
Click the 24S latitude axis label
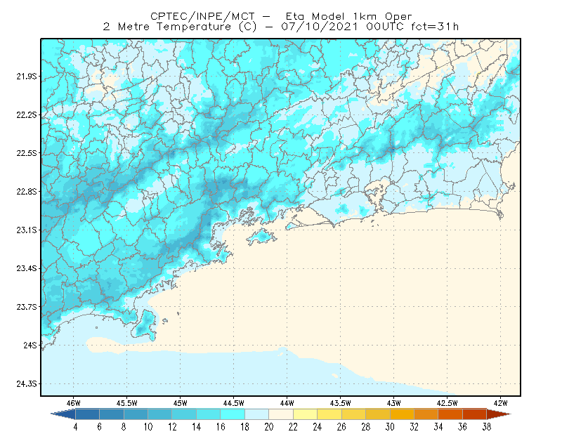click(30, 345)
